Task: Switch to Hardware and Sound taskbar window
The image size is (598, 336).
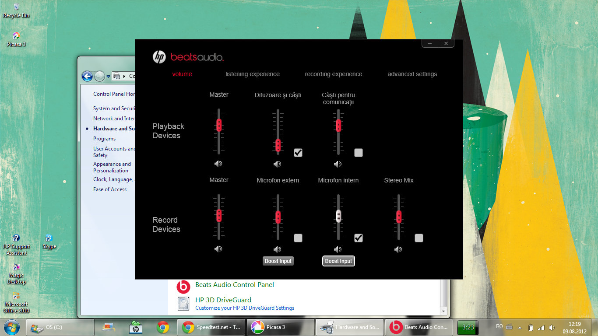Action: click(x=350, y=327)
